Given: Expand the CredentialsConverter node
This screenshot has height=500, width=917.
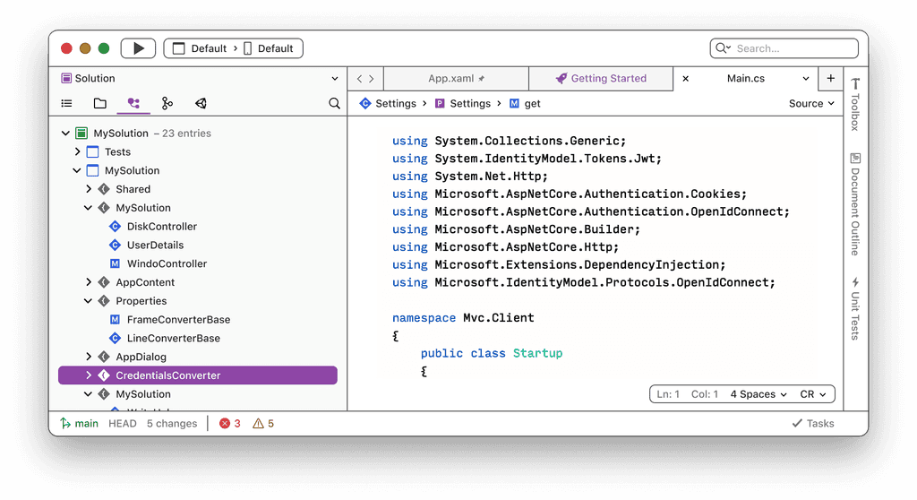Looking at the screenshot, I should click(89, 375).
